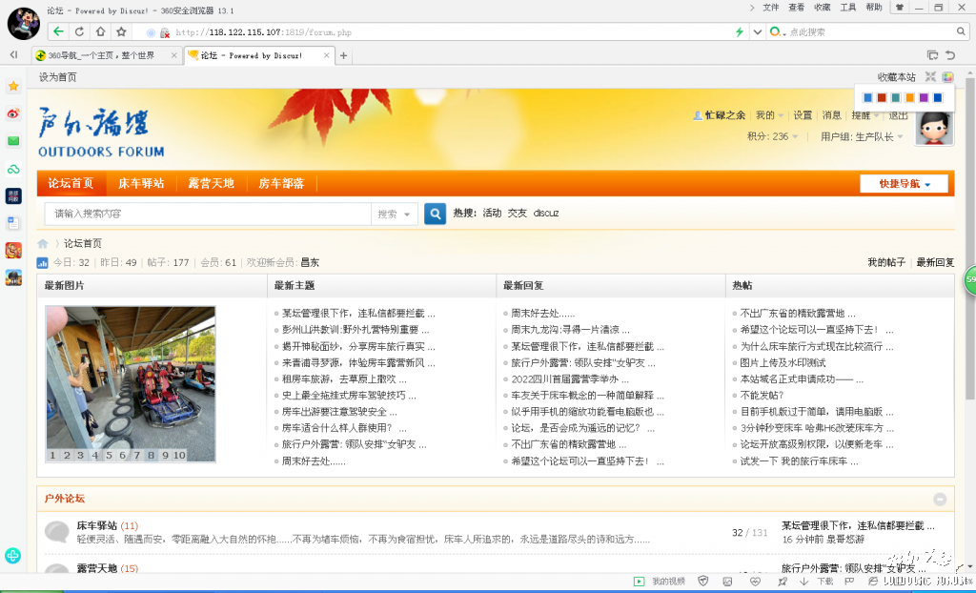Open reply thread 周末九龙沟:寻得一片清凉
Viewport: 976px width, 593px height.
(x=570, y=330)
